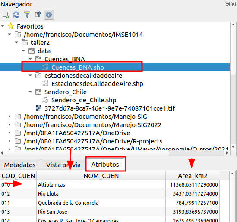Collapse the taller2 folder
This screenshot has width=237, height=222.
[16, 43]
